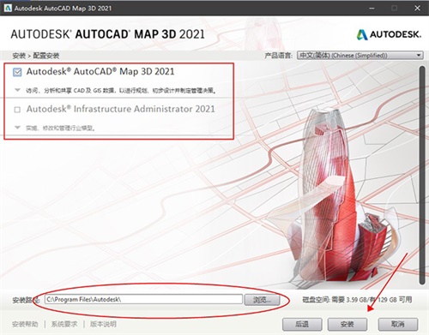The height and width of the screenshot is (335, 429).
Task: Open the 版本说明 release notes link
Action: click(103, 324)
